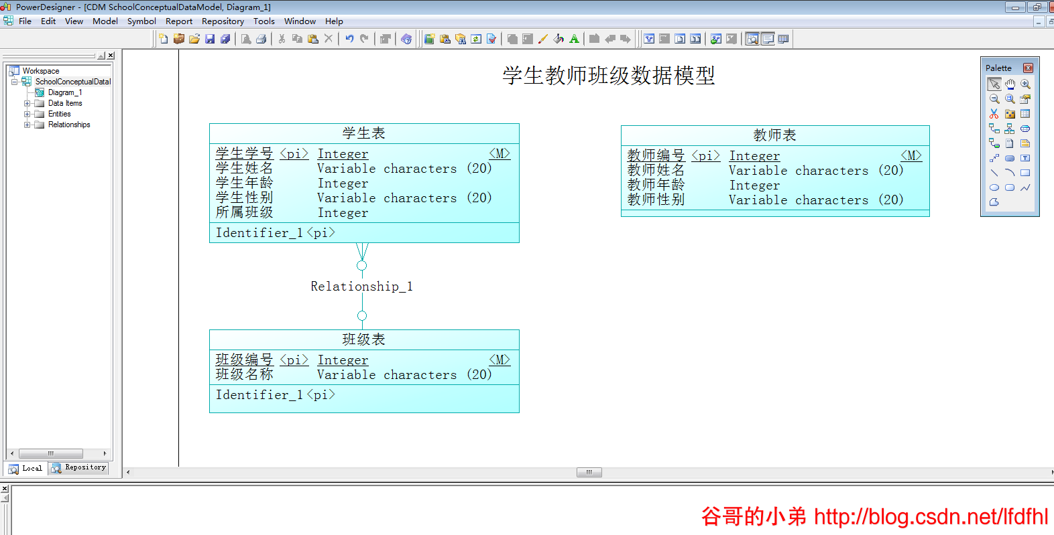Select the Grabber hand tool in the Palette
Image resolution: width=1054 pixels, height=535 pixels.
(1010, 84)
